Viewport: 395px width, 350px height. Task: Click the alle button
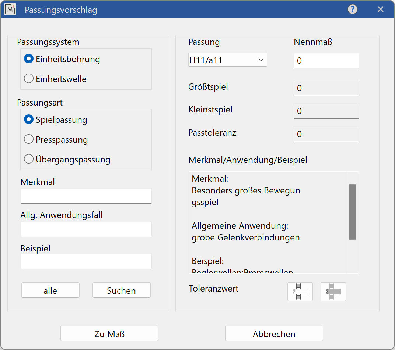[50, 290]
